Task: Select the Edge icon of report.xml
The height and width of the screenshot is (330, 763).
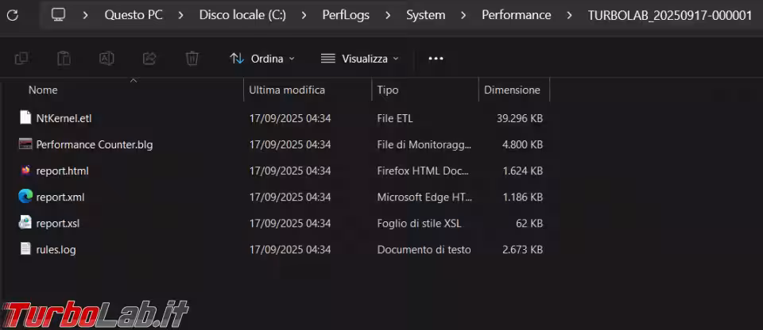Action: 25,197
